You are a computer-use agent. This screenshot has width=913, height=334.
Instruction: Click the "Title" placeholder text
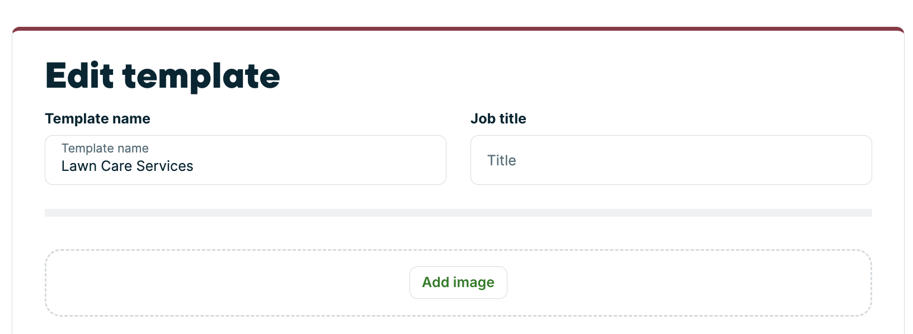tap(501, 161)
